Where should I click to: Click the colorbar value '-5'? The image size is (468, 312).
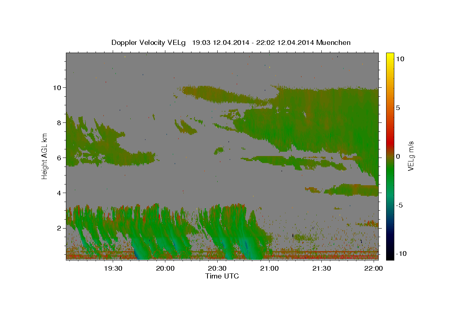point(399,205)
